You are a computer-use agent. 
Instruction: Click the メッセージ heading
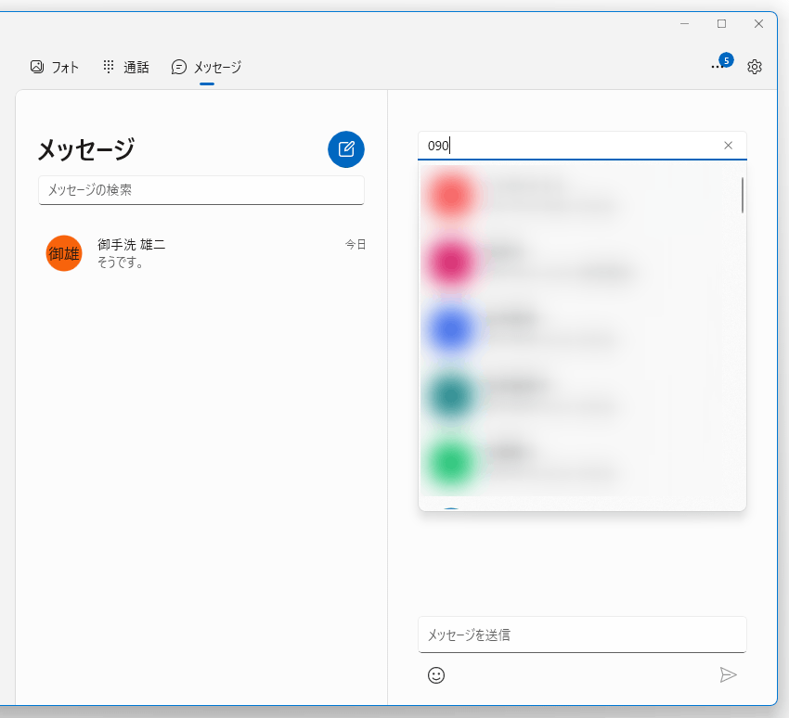point(86,149)
